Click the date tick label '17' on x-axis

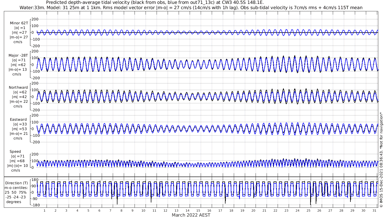[220, 211]
